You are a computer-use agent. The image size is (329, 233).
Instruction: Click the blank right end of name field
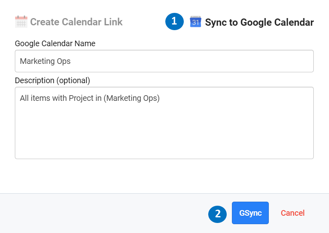(281, 61)
